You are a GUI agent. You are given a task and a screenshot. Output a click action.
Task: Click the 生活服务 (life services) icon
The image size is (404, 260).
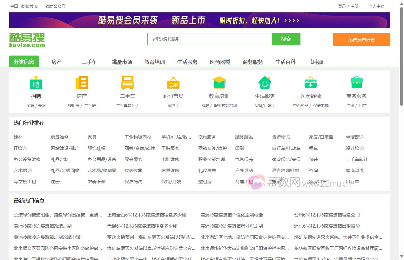(x=265, y=83)
